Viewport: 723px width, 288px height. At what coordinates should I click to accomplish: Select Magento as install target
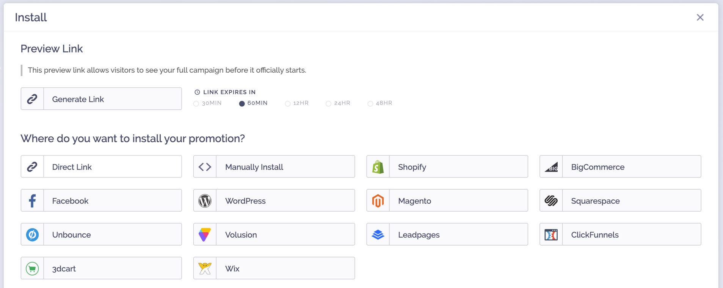[447, 201]
